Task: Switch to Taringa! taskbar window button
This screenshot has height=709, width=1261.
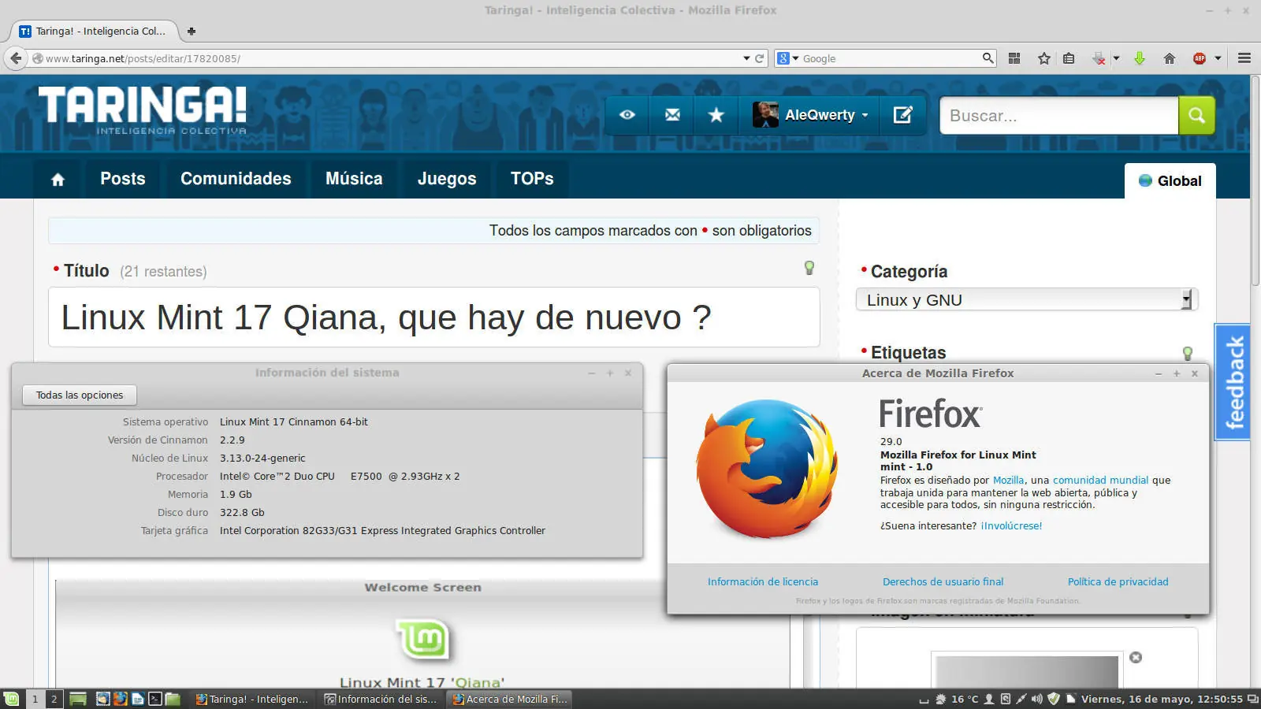Action: pyautogui.click(x=252, y=699)
